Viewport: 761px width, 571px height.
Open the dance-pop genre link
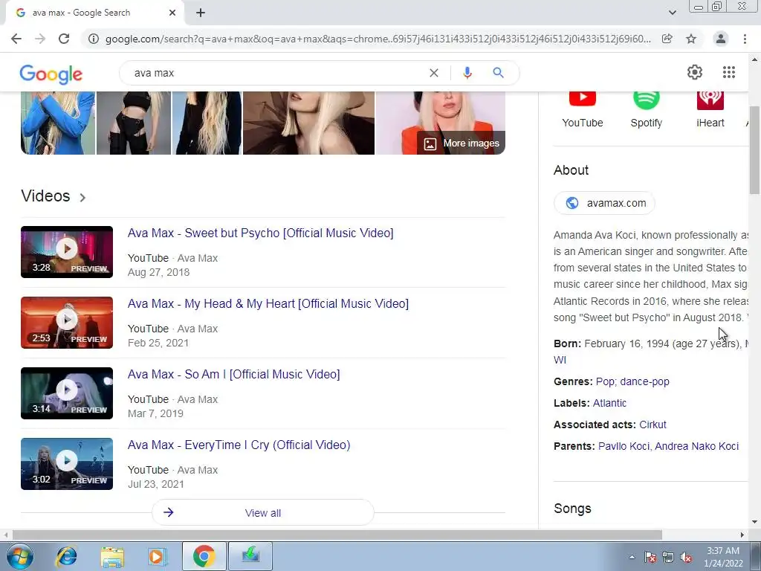coord(644,381)
